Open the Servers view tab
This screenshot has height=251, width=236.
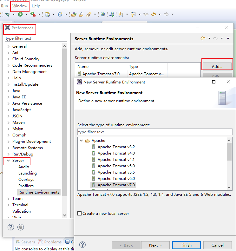point(25,242)
